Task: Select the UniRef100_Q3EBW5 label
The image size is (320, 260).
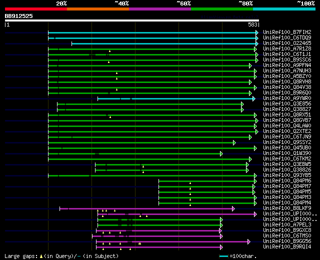Action: (287, 164)
